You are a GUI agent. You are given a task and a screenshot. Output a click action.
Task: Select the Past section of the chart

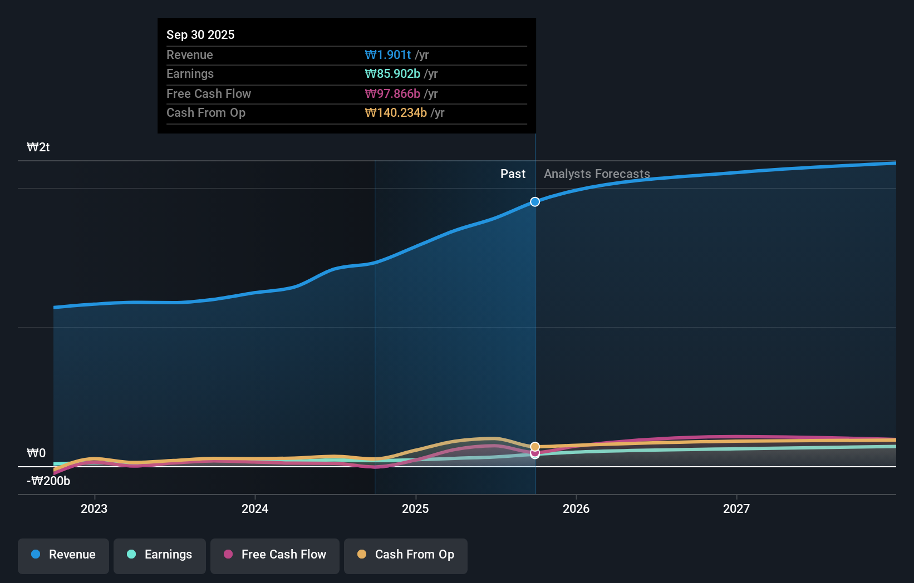[513, 174]
